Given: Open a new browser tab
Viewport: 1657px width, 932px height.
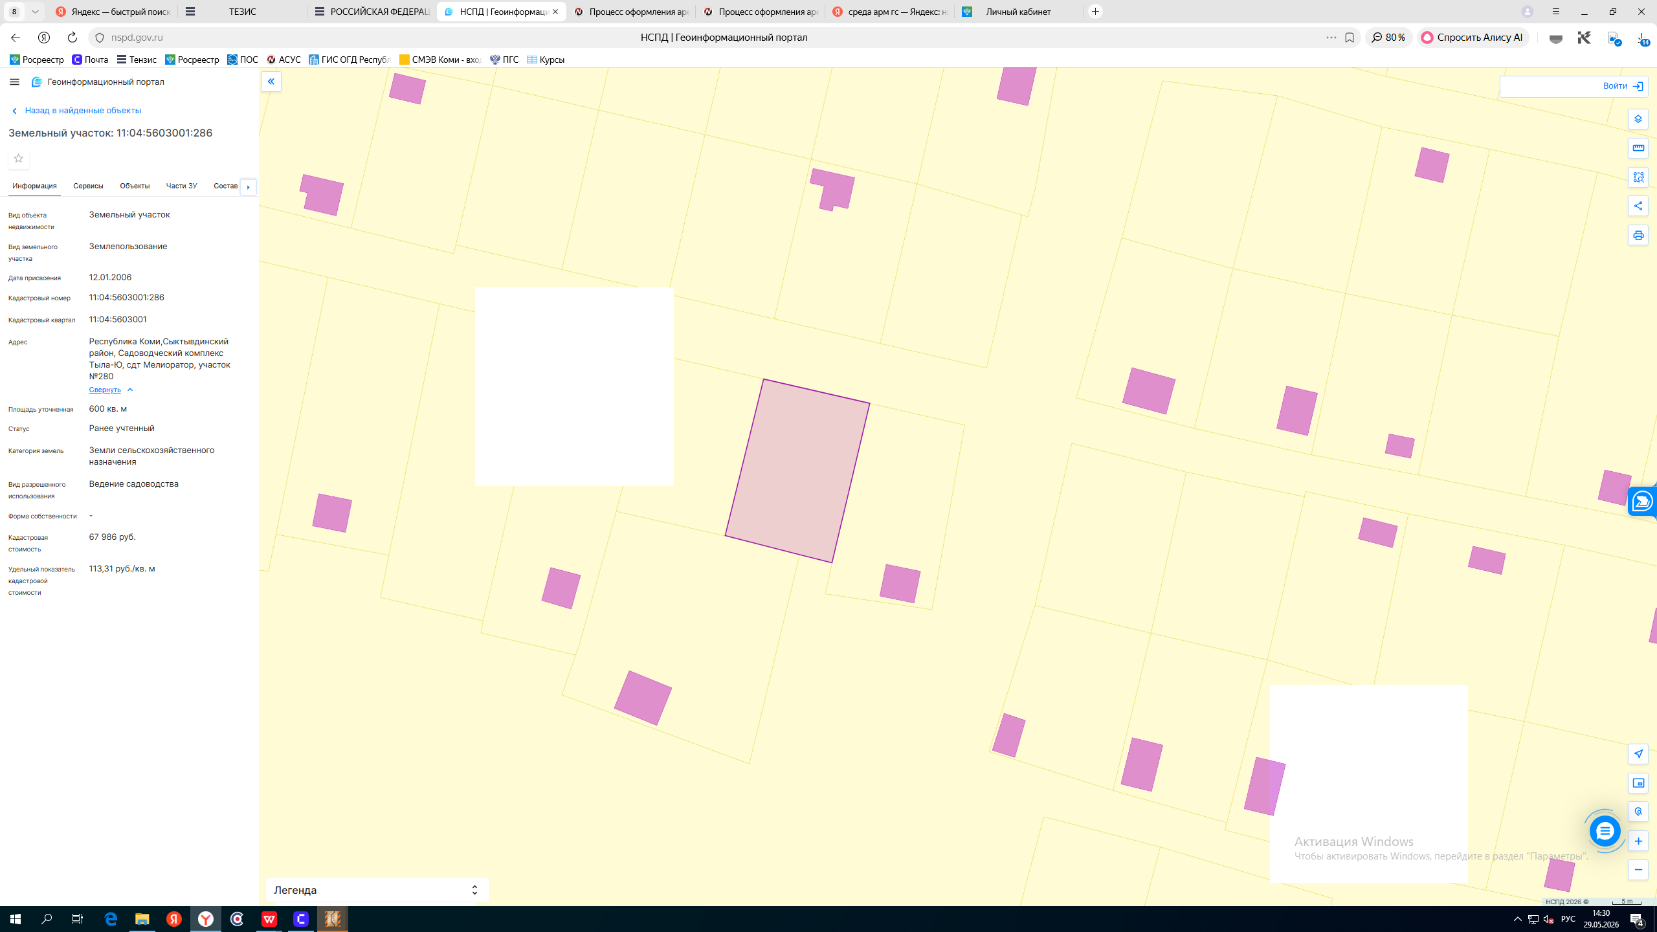Looking at the screenshot, I should click(1095, 12).
